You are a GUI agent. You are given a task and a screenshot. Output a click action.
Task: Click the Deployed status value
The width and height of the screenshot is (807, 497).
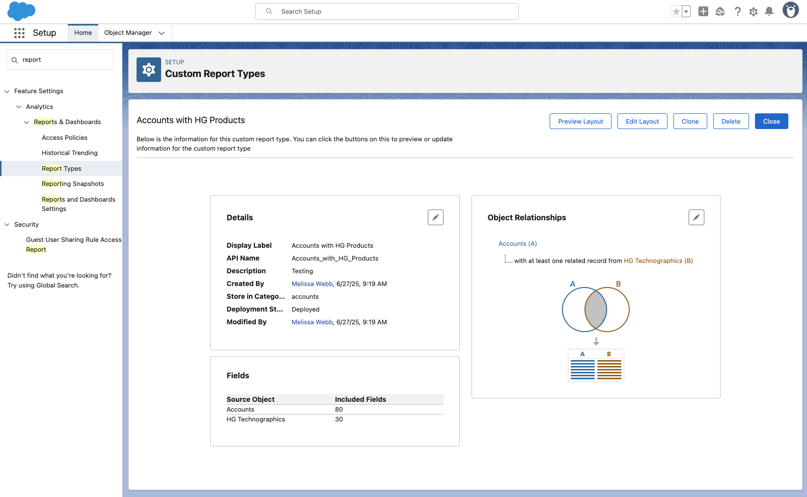(306, 310)
